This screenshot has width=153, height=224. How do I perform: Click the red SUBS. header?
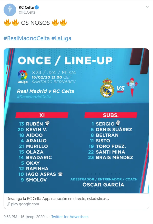pyautogui.click(x=111, y=115)
